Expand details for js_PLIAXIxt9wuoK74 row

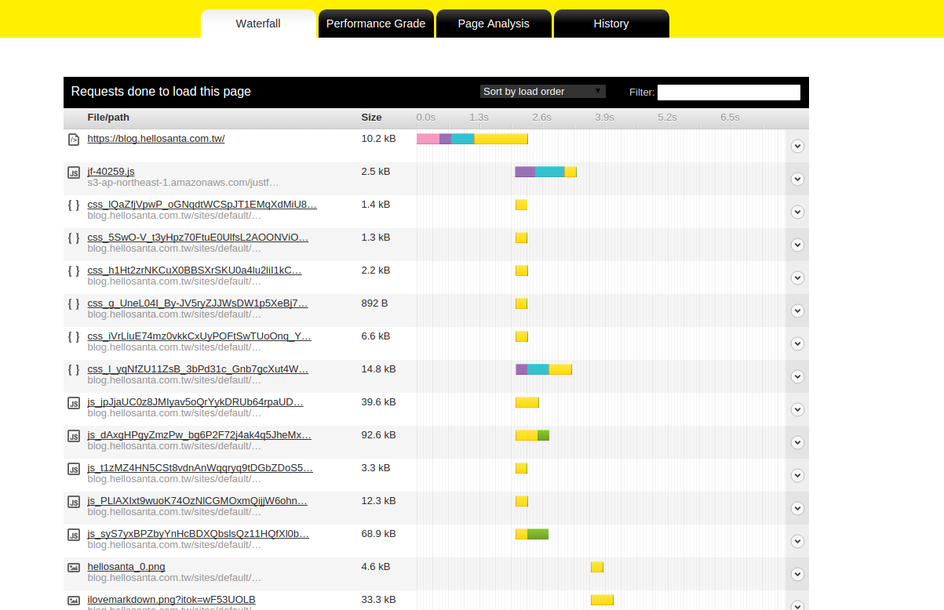pyautogui.click(x=797, y=508)
